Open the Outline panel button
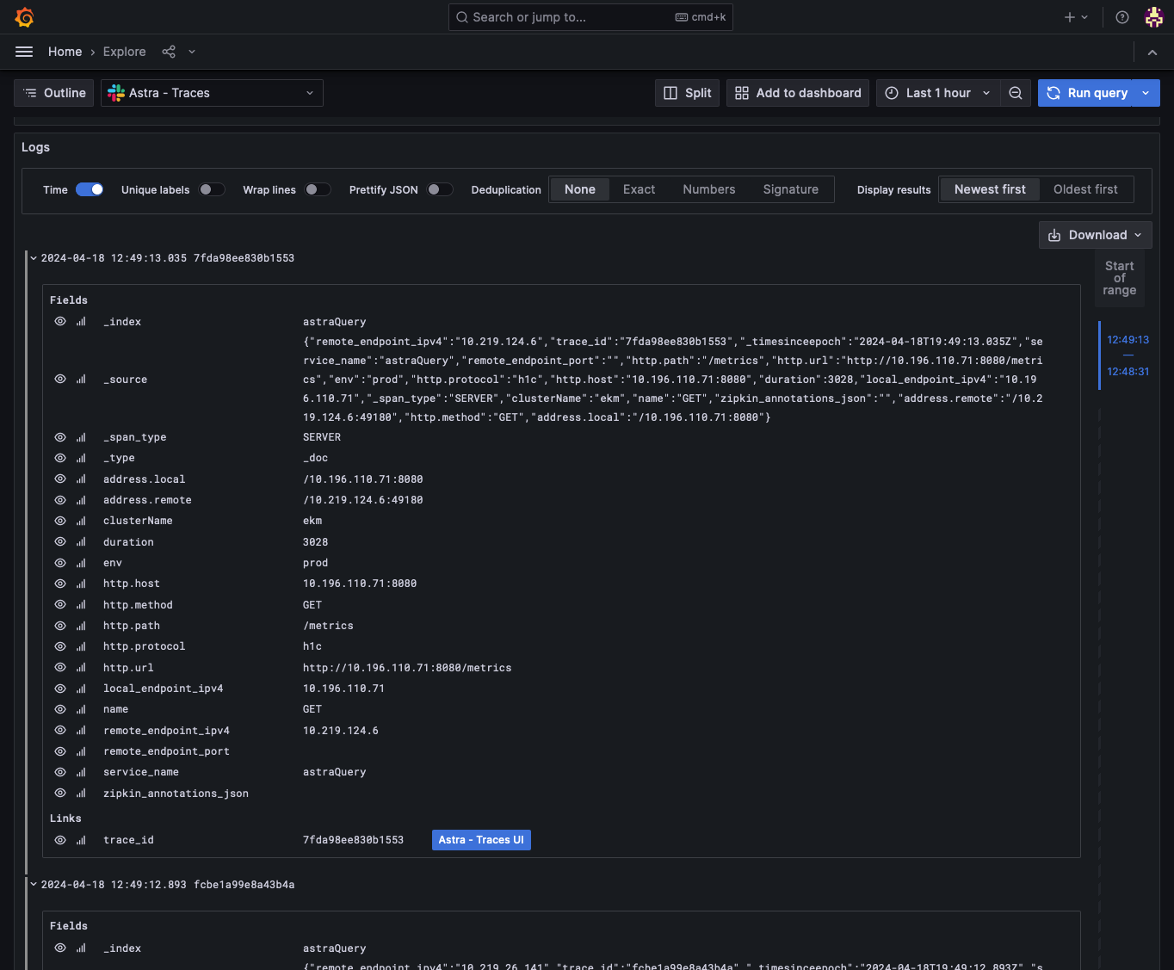The height and width of the screenshot is (970, 1174). (x=54, y=93)
